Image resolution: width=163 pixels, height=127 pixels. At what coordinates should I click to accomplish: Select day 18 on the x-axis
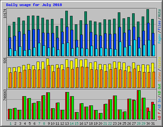click(x=91, y=124)
